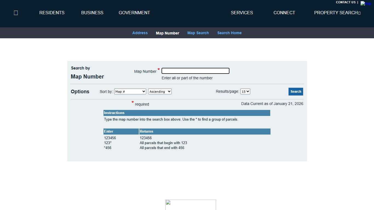Expand the Sort by Map # dropdown
This screenshot has width=374, height=210.
pos(130,92)
